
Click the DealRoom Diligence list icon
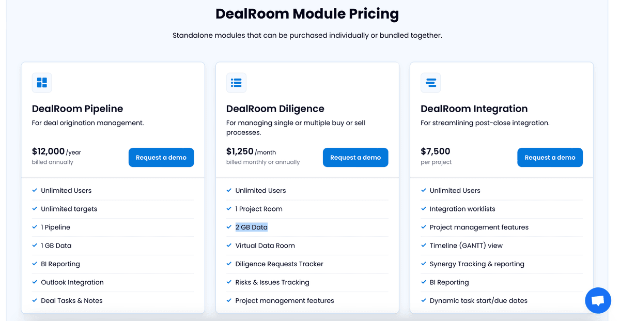236,82
